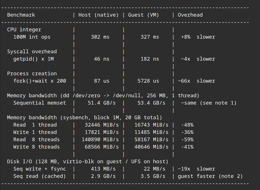The width and height of the screenshot is (260, 190).
Task: Select the '-48%' overhead value
Action: pos(187,125)
